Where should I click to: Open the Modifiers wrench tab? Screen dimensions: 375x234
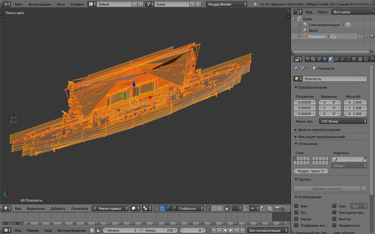(342, 59)
